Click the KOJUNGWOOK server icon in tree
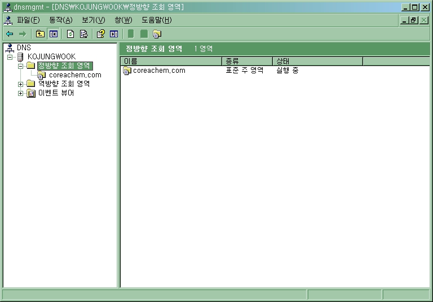This screenshot has width=433, height=302. pos(20,57)
